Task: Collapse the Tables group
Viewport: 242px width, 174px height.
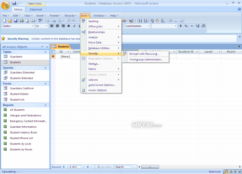Action: pos(46,52)
